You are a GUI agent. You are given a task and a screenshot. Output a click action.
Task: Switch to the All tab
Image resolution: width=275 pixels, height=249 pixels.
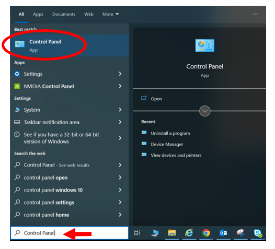pos(21,14)
